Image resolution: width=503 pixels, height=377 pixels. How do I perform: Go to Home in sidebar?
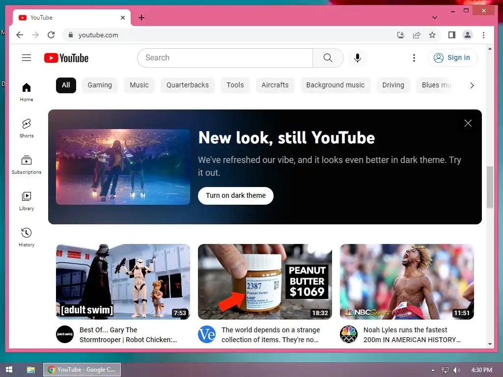(x=27, y=92)
